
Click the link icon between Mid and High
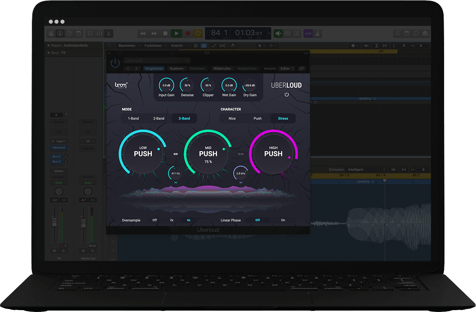[x=241, y=154]
